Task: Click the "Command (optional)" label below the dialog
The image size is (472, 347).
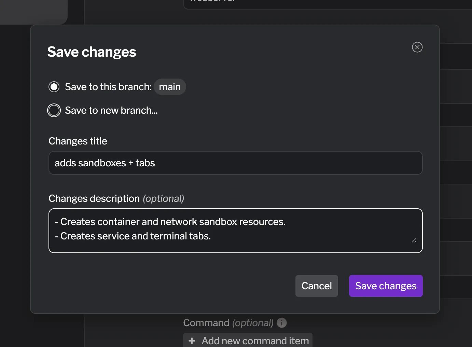Action: (228, 322)
